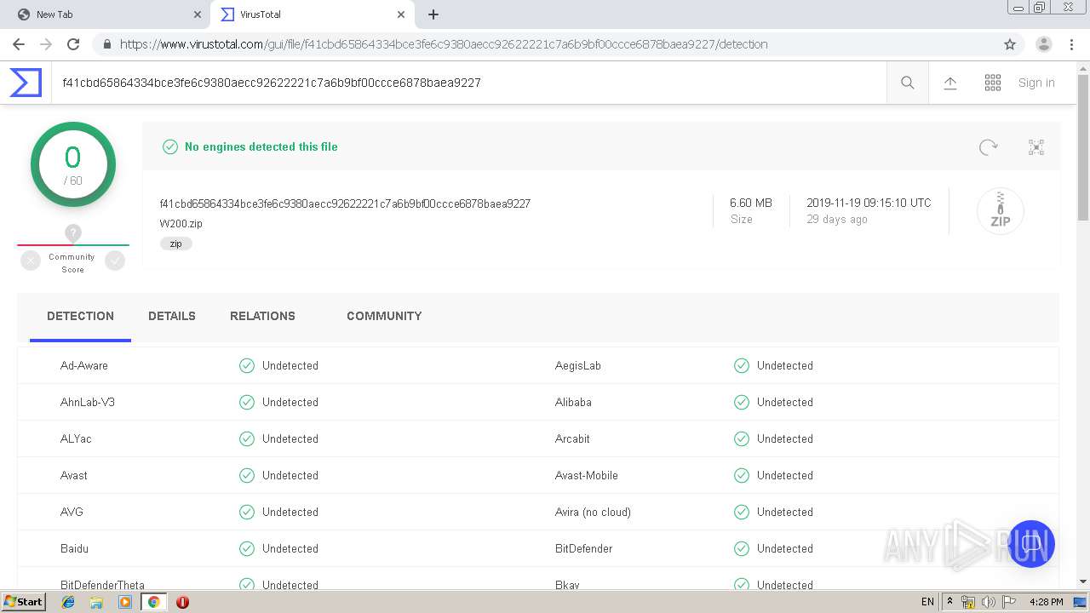Reload the page in the browser

[x=73, y=44]
